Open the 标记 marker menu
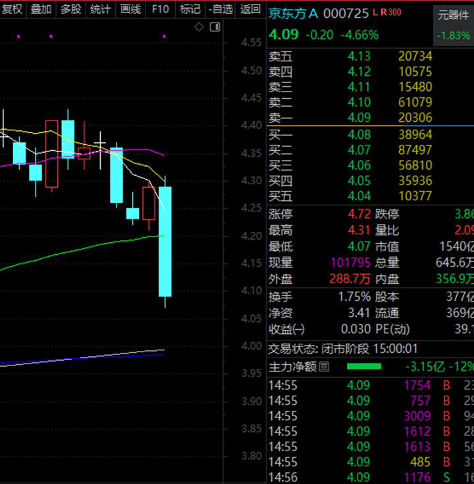This screenshot has height=484, width=474. click(x=190, y=9)
